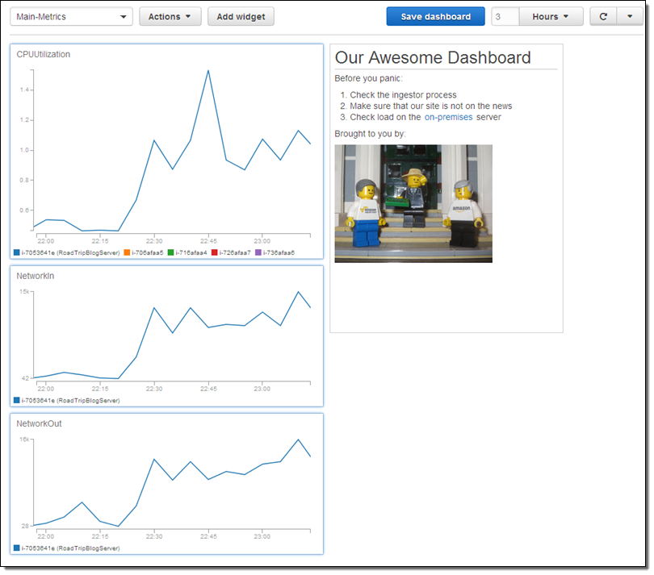The width and height of the screenshot is (654, 575).
Task: Click the refresh dashboard icon
Action: point(603,17)
